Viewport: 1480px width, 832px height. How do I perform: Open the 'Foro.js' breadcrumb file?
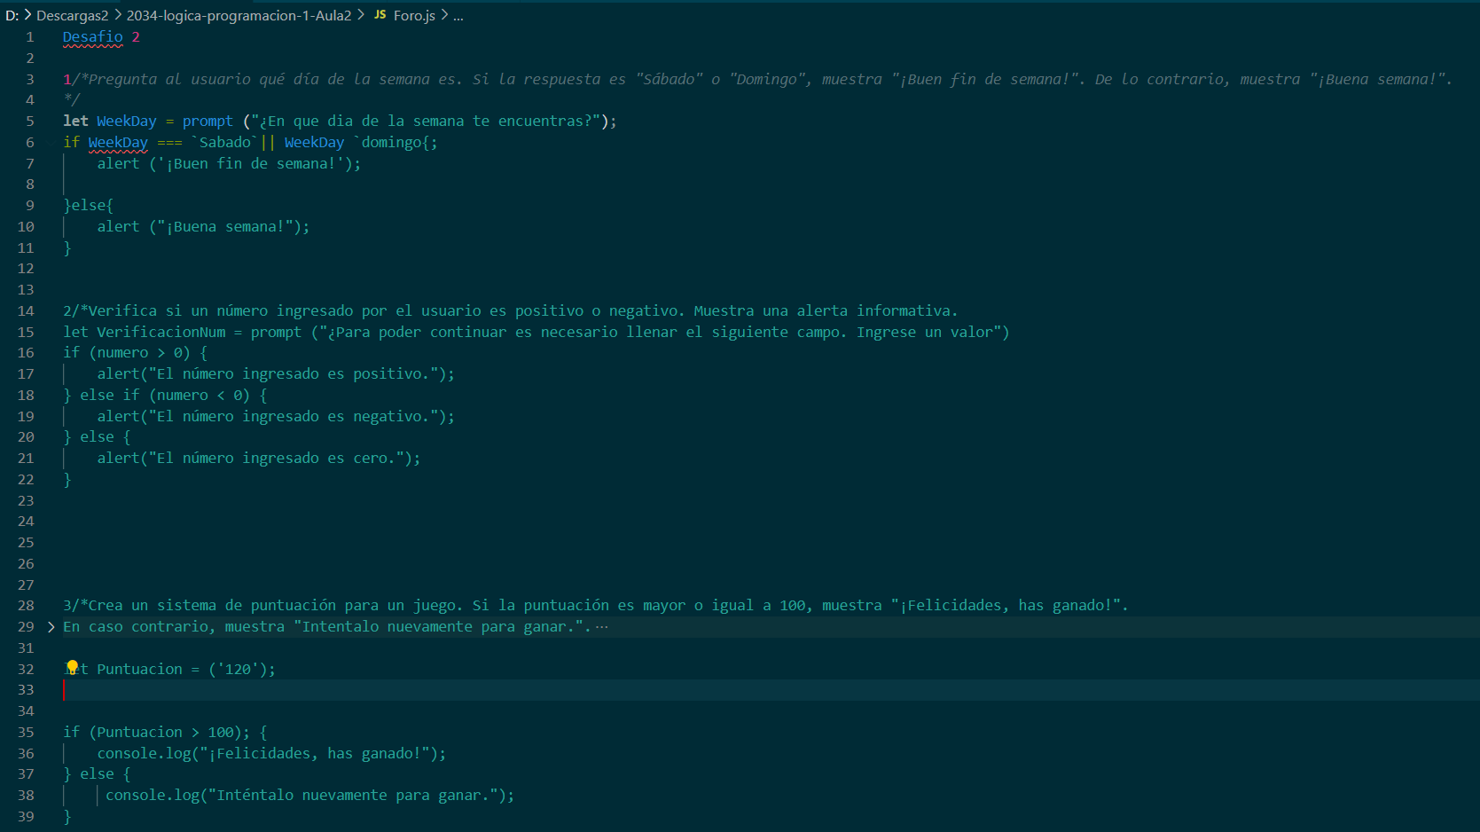414,15
